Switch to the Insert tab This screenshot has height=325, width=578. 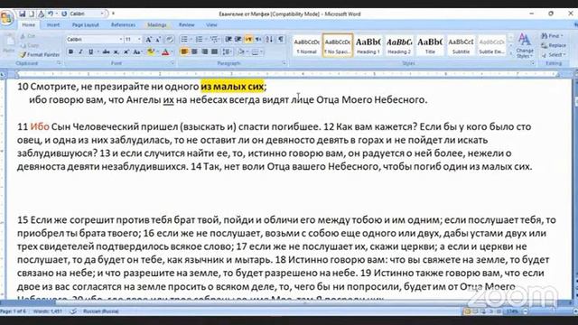coord(53,25)
